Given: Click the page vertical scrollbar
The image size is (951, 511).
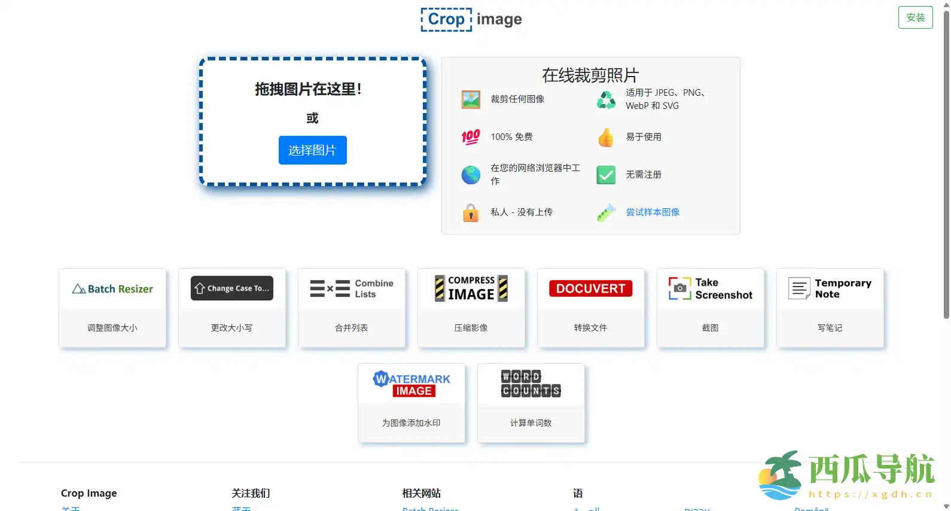Looking at the screenshot, I should (946, 162).
